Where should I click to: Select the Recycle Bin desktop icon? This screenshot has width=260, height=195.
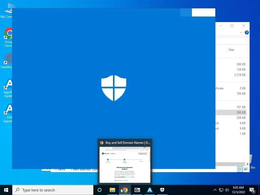click(253, 162)
